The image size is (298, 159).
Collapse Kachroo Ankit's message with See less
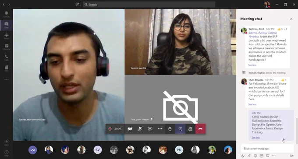[252, 65]
